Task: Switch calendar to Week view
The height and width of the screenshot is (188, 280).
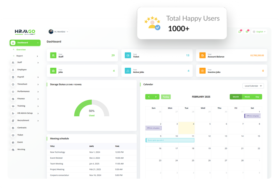Action: (247, 97)
